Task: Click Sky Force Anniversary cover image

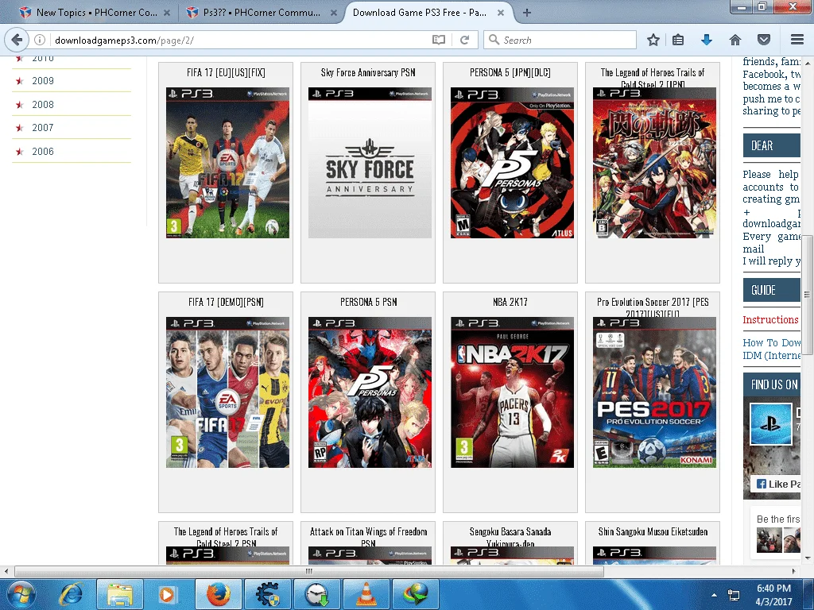Action: 370,163
